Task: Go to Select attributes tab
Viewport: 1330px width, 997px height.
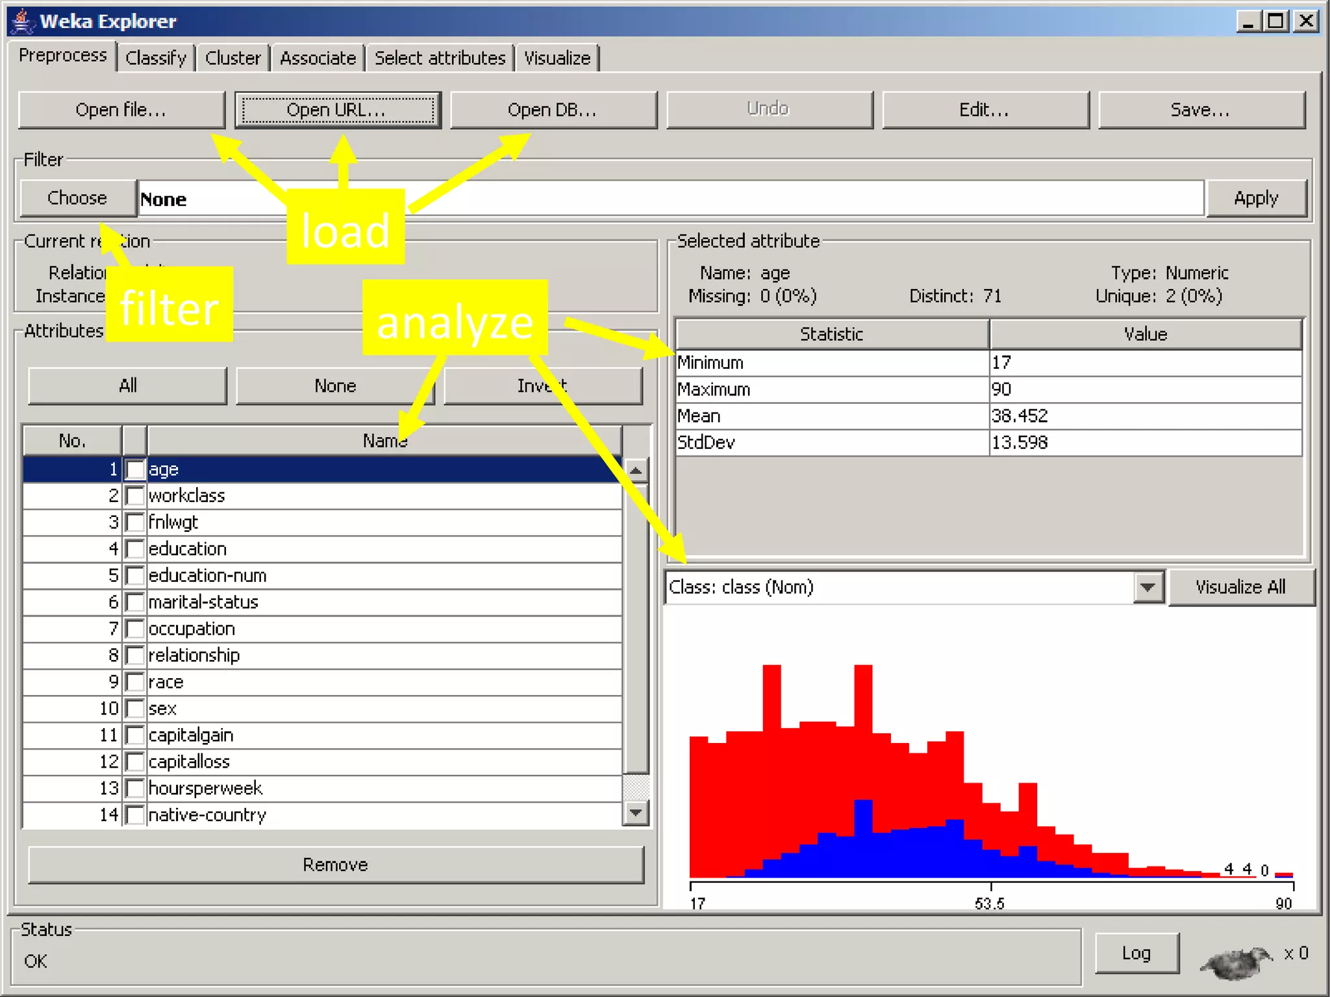Action: 440,58
